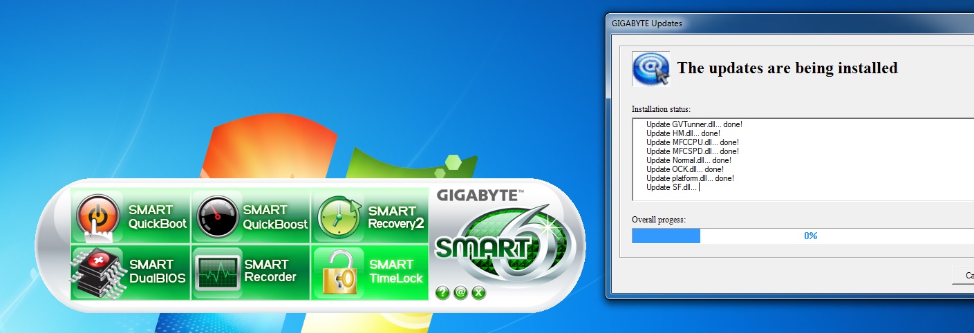Image resolution: width=974 pixels, height=333 pixels.
Task: Click the green @ update button
Action: tap(461, 293)
